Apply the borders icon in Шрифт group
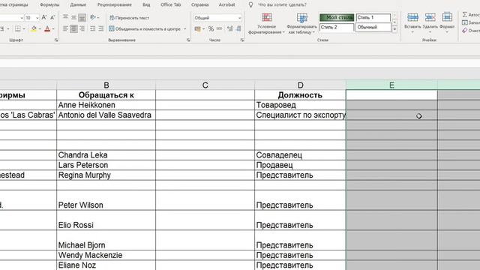 point(18,29)
